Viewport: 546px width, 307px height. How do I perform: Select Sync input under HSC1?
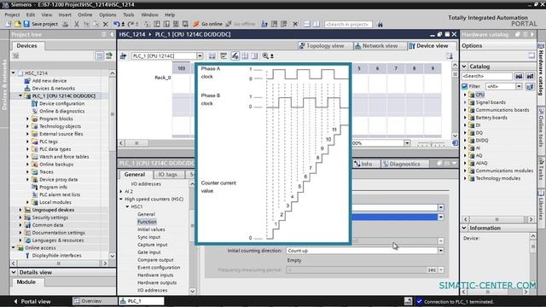148,237
